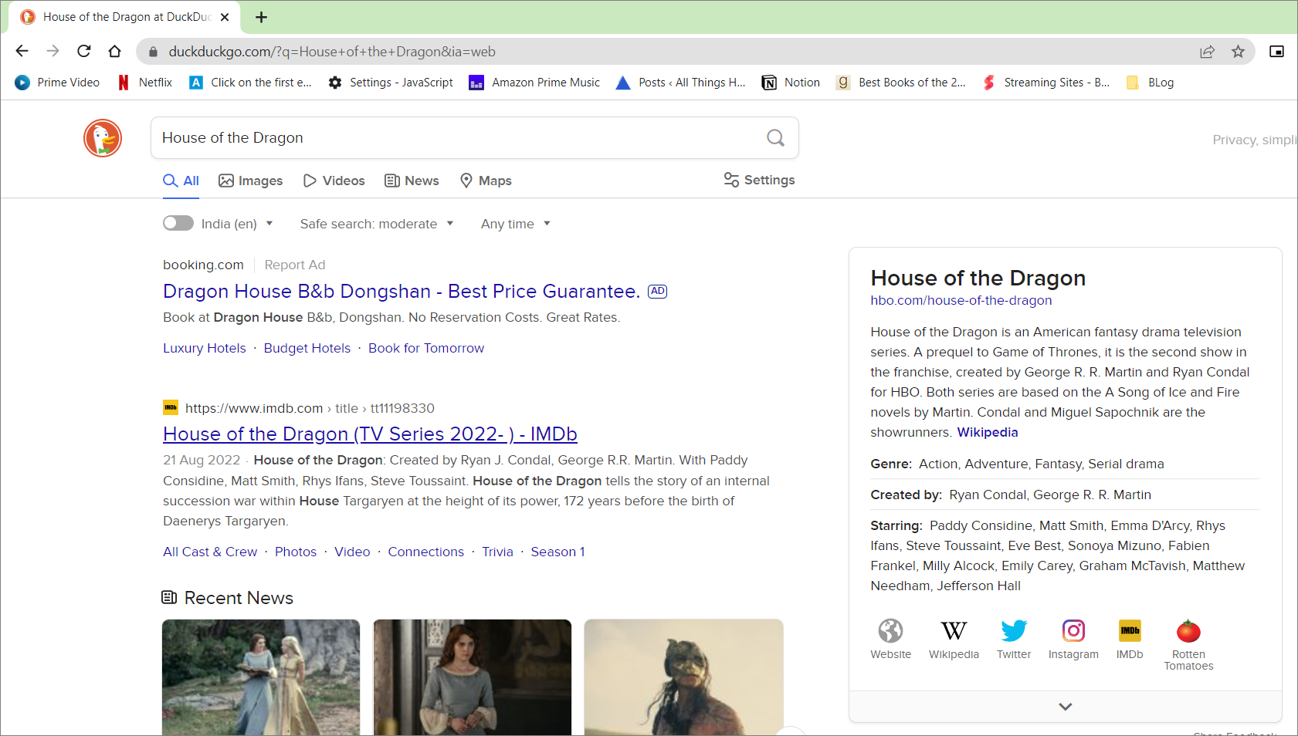Click the Wikipedia source link in description
1298x736 pixels.
click(988, 432)
